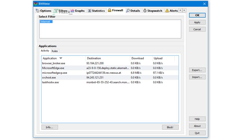Switch to the Filters tab
The width and height of the screenshot is (242, 140).
pos(61,11)
